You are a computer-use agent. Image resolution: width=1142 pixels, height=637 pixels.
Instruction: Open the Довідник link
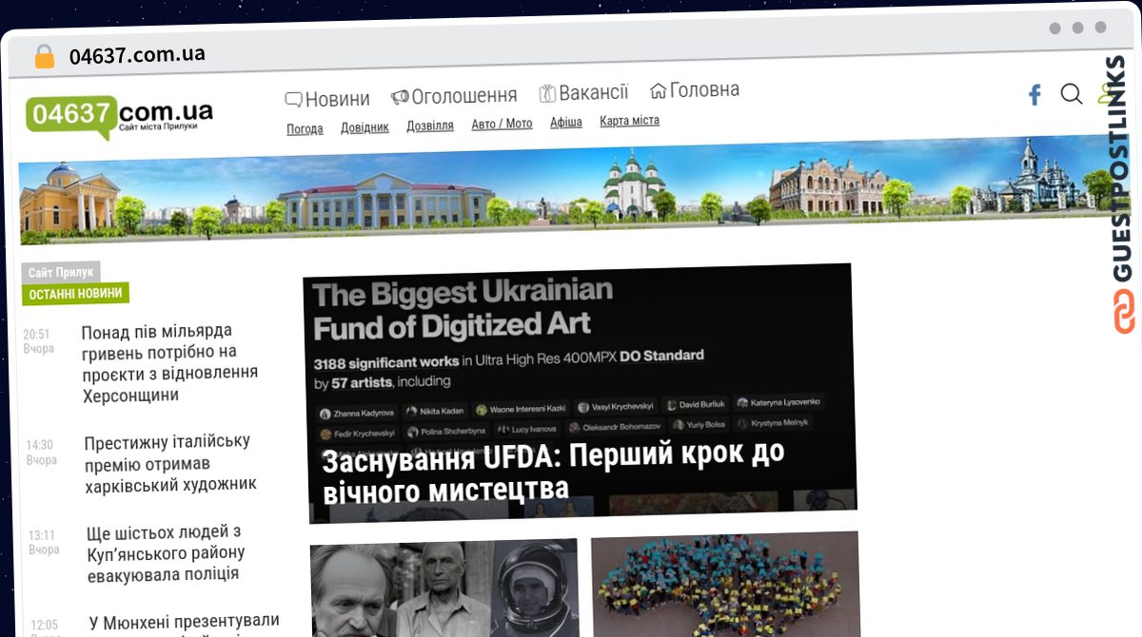(364, 126)
